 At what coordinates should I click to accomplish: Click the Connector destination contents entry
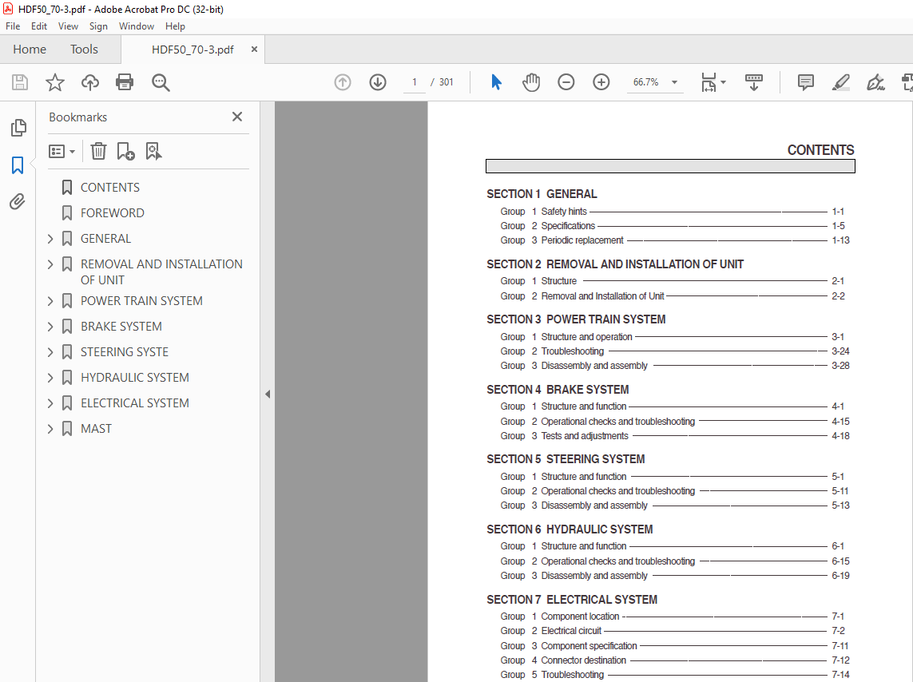coord(674,660)
